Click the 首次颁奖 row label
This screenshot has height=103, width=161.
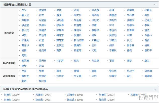[9, 33]
